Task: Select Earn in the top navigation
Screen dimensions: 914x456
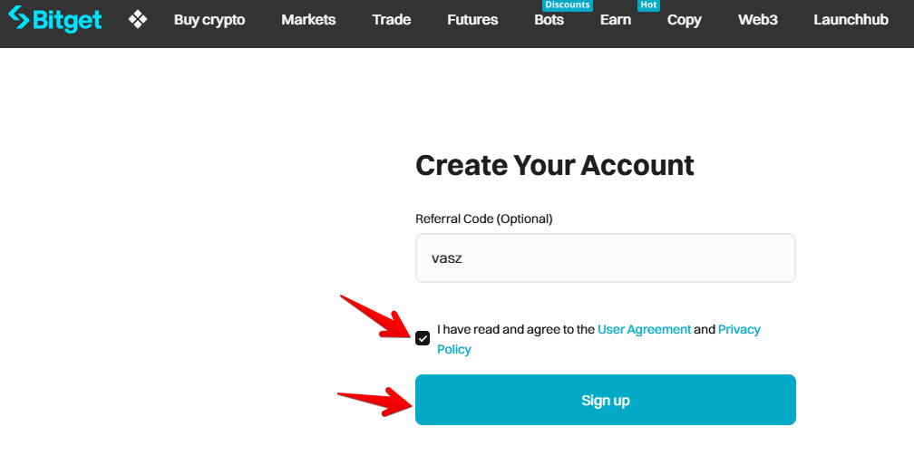Action: click(x=616, y=20)
